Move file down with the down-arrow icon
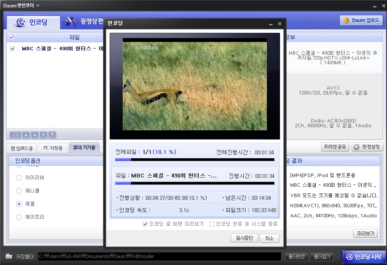 (43, 135)
